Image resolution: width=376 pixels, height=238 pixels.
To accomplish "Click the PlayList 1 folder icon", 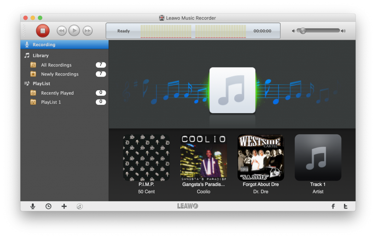I will (33, 102).
